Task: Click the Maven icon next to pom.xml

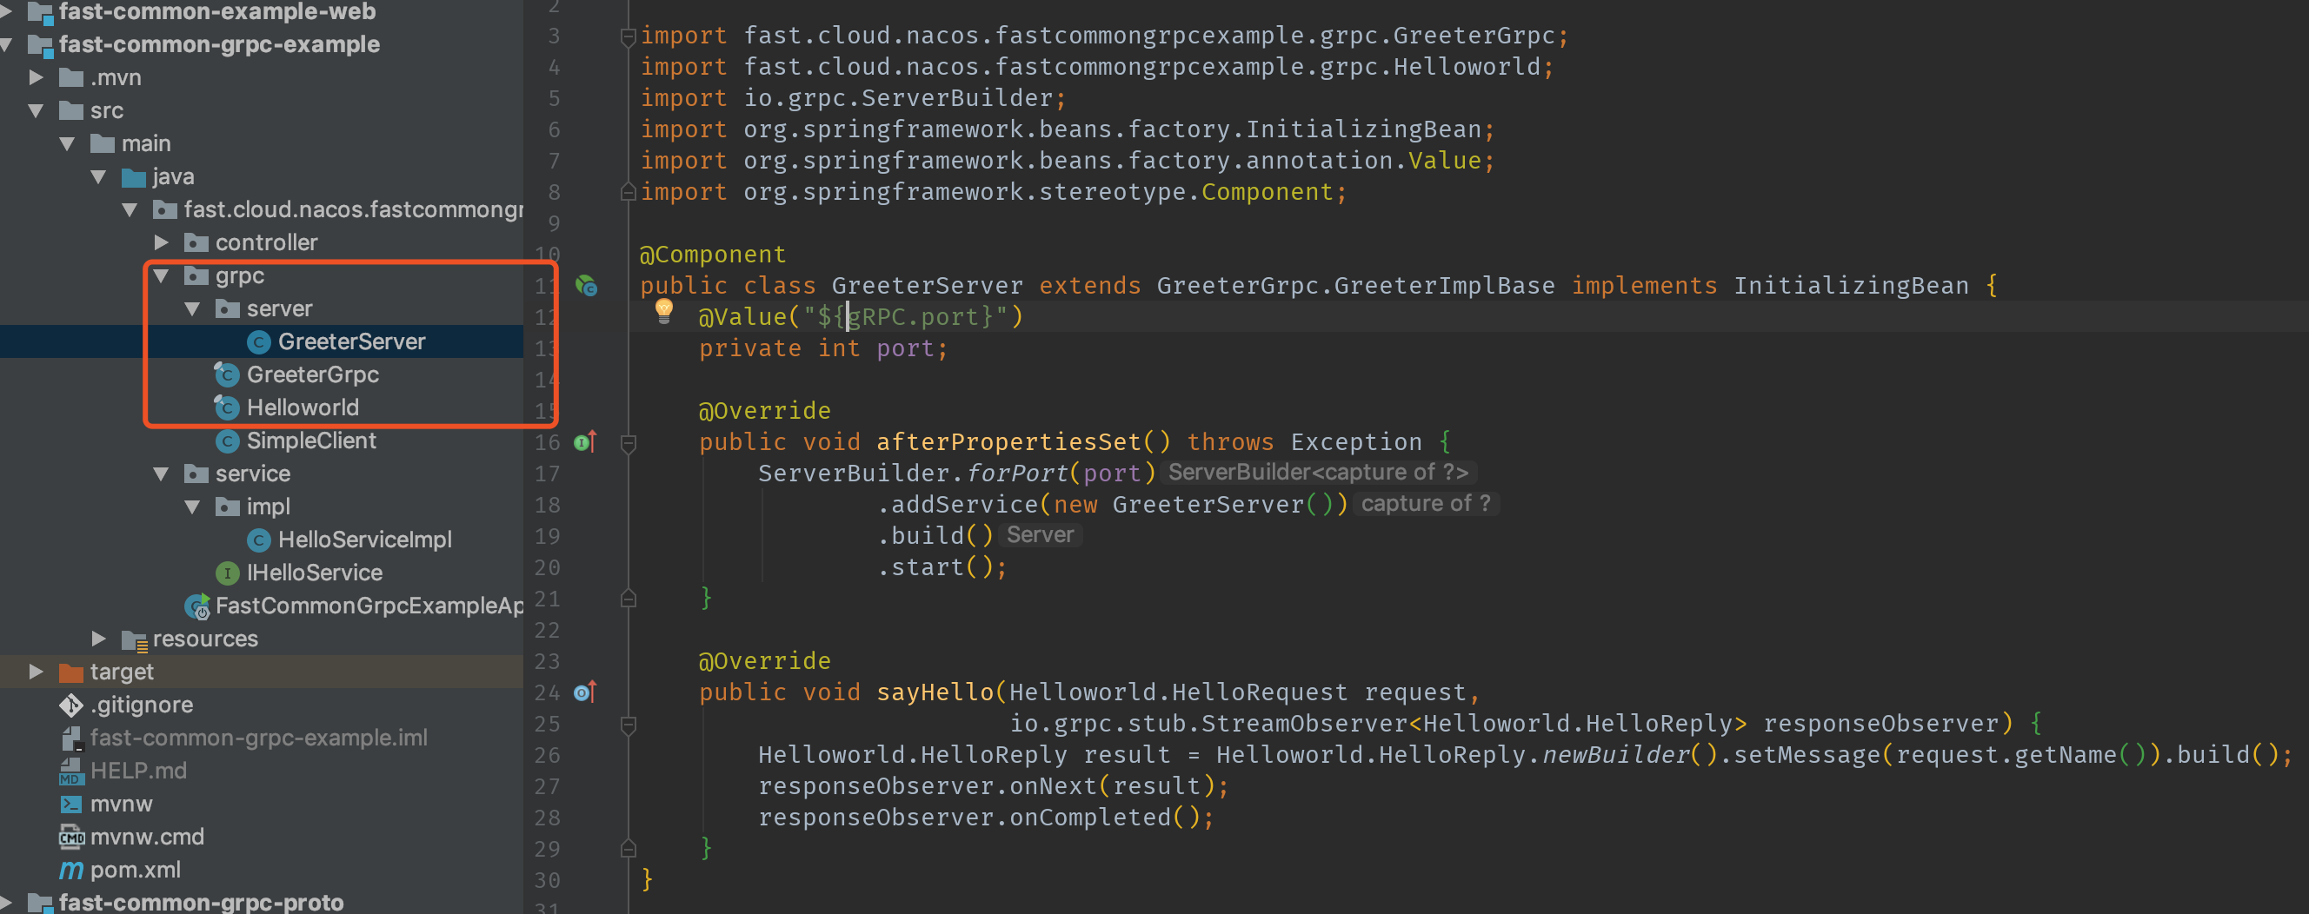Action: pos(70,869)
